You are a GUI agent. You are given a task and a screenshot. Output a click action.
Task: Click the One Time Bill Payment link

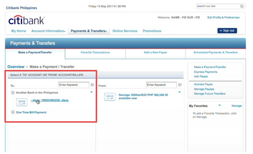tap(31, 112)
